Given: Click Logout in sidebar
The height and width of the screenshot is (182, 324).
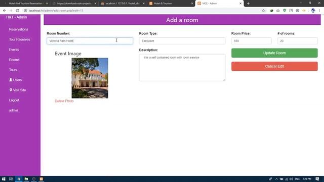Looking at the screenshot, I should pyautogui.click(x=14, y=100).
